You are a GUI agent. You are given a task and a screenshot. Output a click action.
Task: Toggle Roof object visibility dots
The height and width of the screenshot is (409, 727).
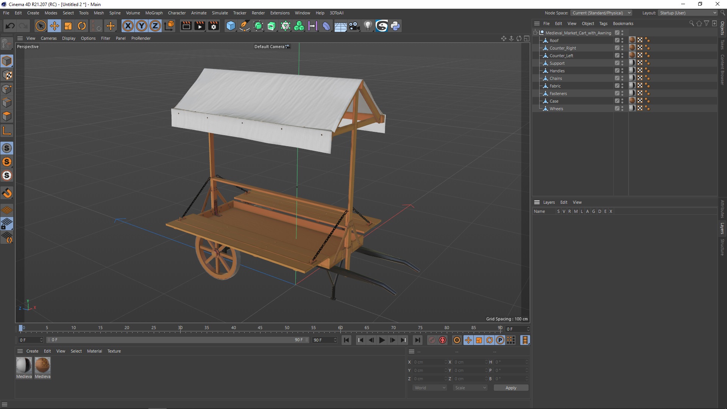click(x=622, y=40)
